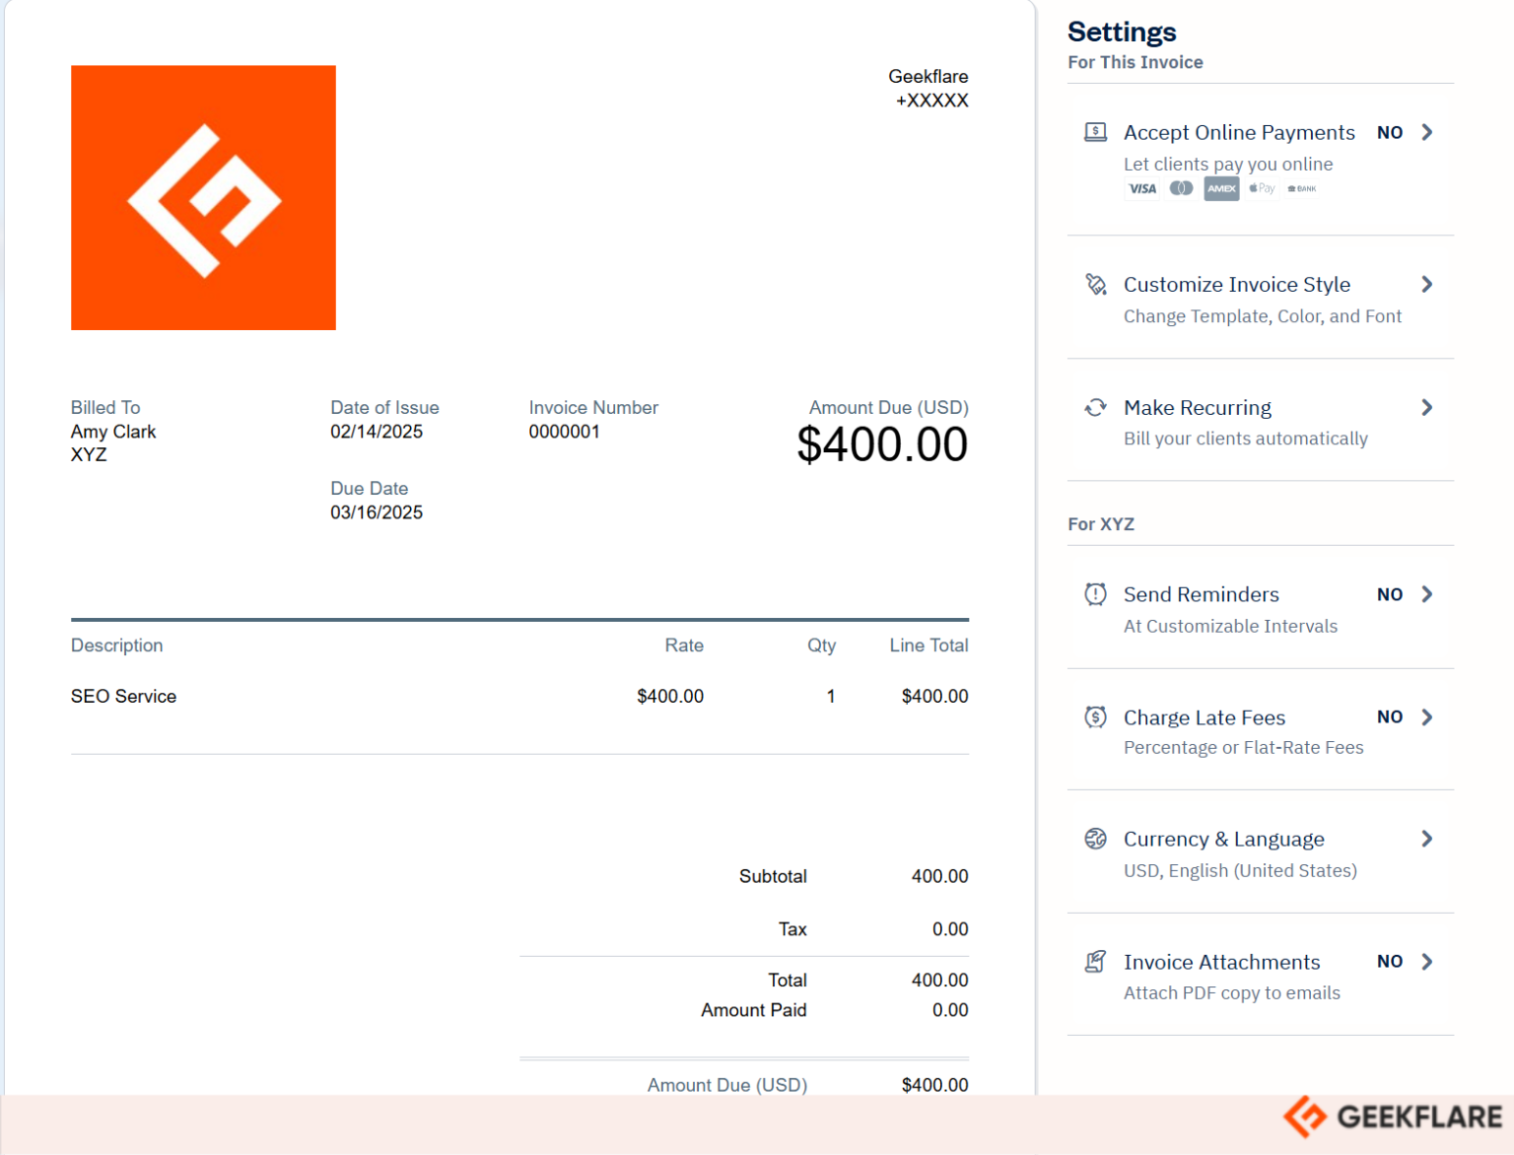Click the Date of Issue value 02/14/2025
The image size is (1514, 1155).
pyautogui.click(x=377, y=432)
